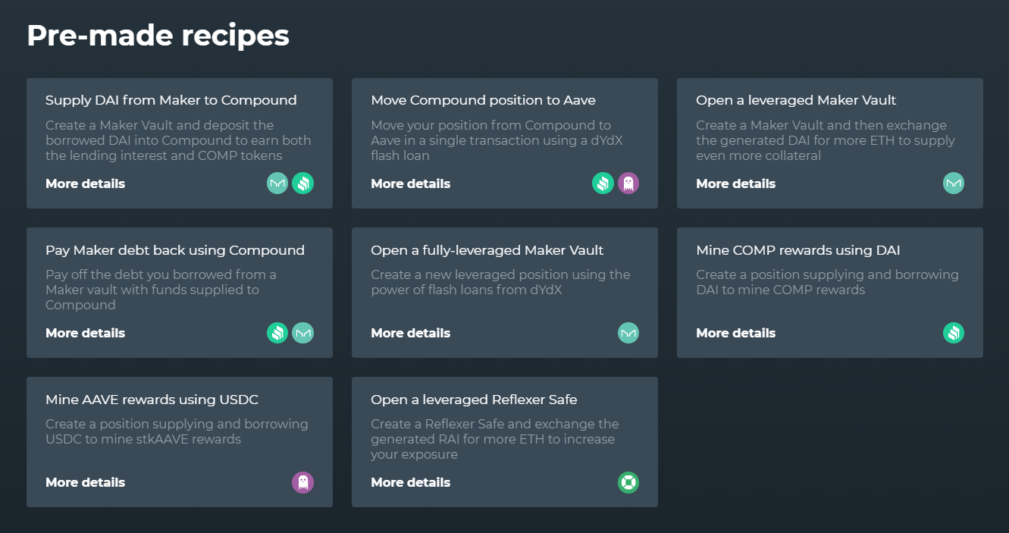View More details for leveraged Maker Vault
Image resolution: width=1009 pixels, height=533 pixels.
pos(735,183)
